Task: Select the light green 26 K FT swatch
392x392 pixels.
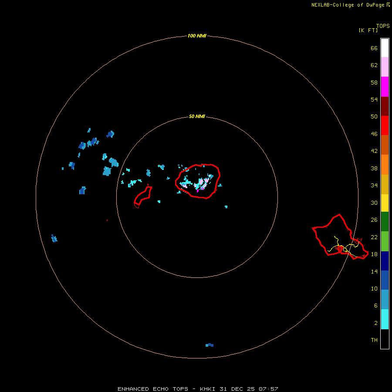Action: 385,241
